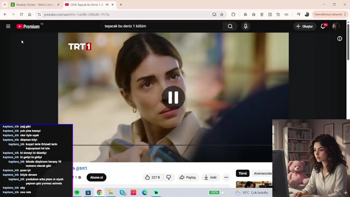Open Skype from the taskbar
Screen dimensions: 350x197
122,193
